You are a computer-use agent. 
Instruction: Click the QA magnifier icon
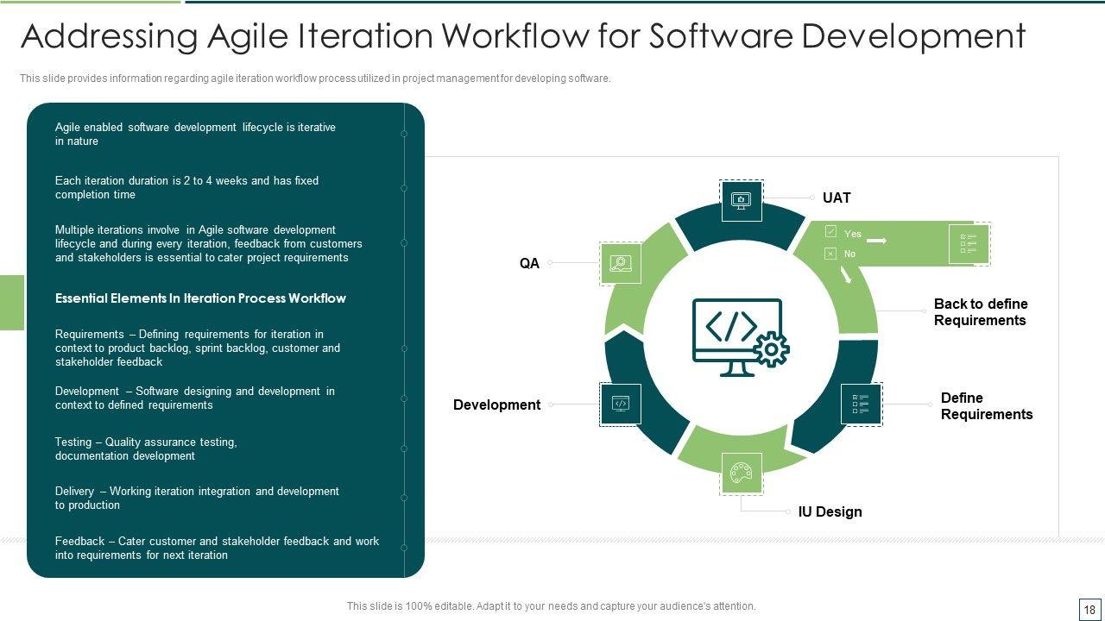coord(620,264)
